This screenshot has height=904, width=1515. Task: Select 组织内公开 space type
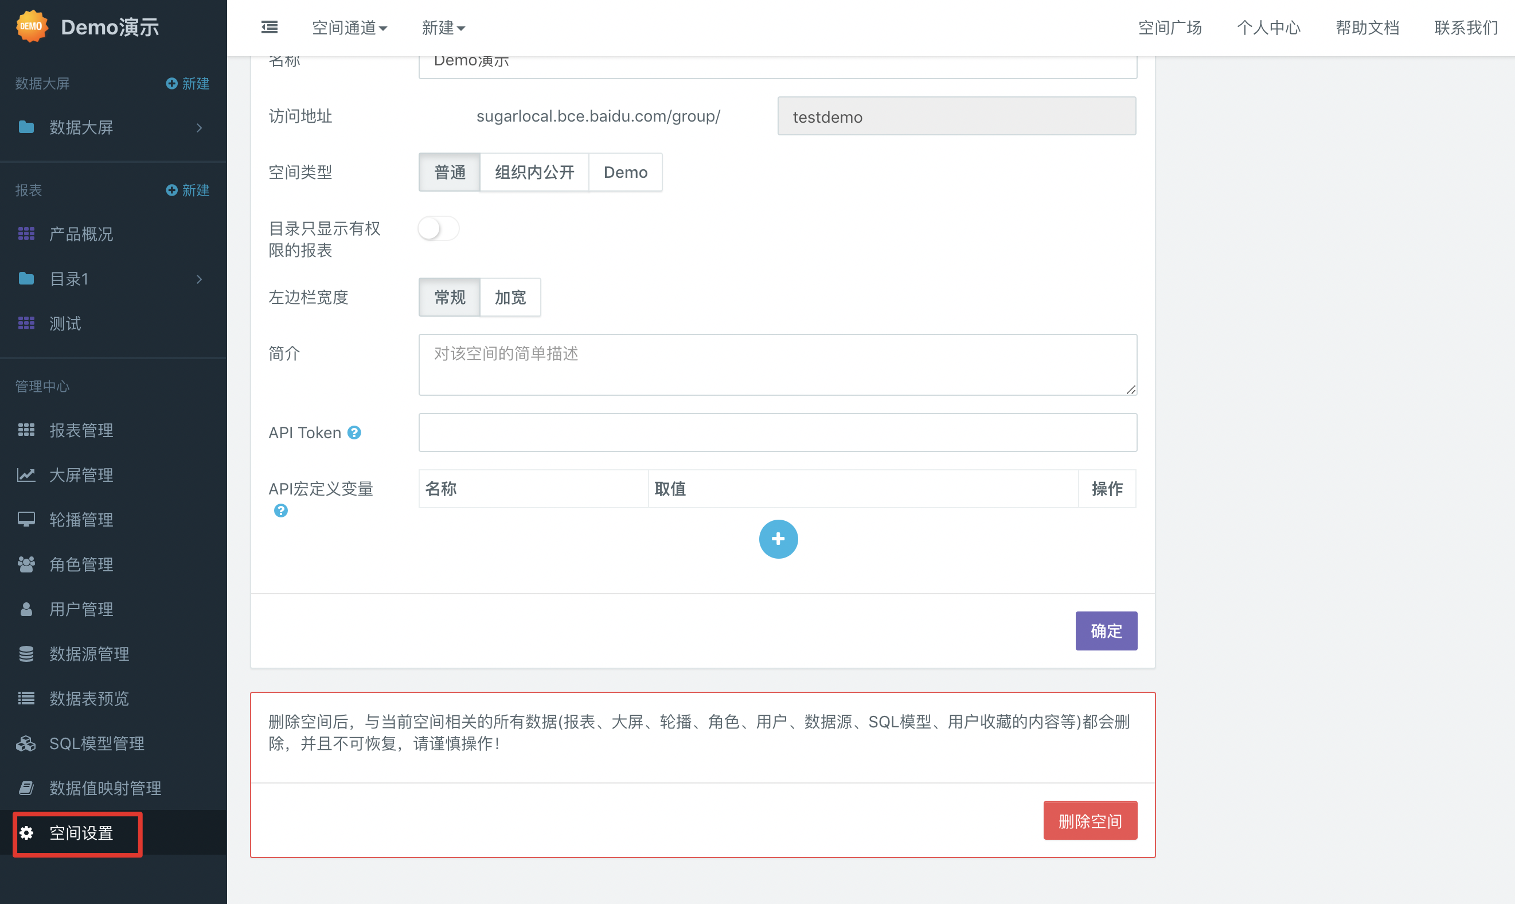click(534, 173)
